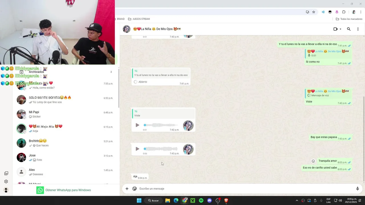Image resolution: width=365 pixels, height=205 pixels.
Task: Open your profile avatar in WhatsApp sidebar
Action: tap(6, 190)
